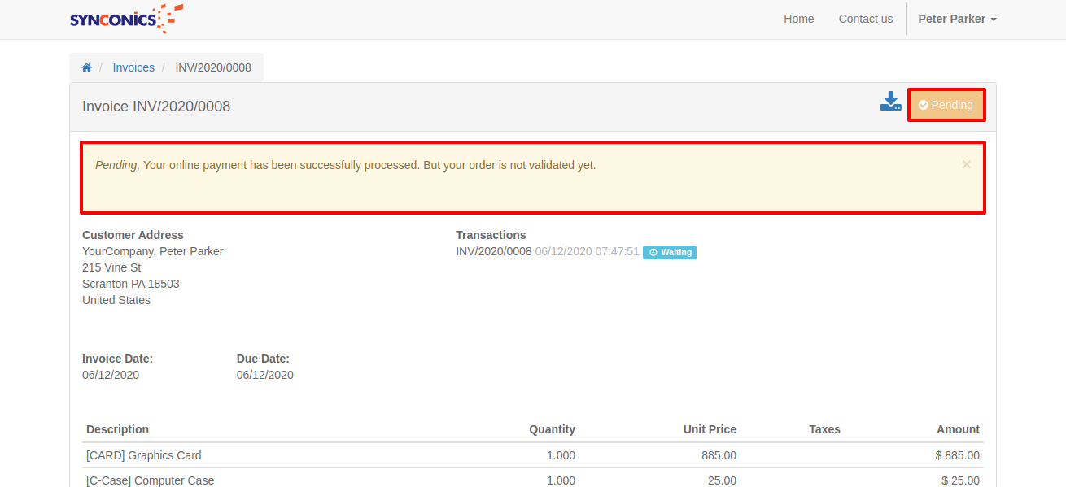Click the Taxes column header
1066x487 pixels.
point(824,429)
